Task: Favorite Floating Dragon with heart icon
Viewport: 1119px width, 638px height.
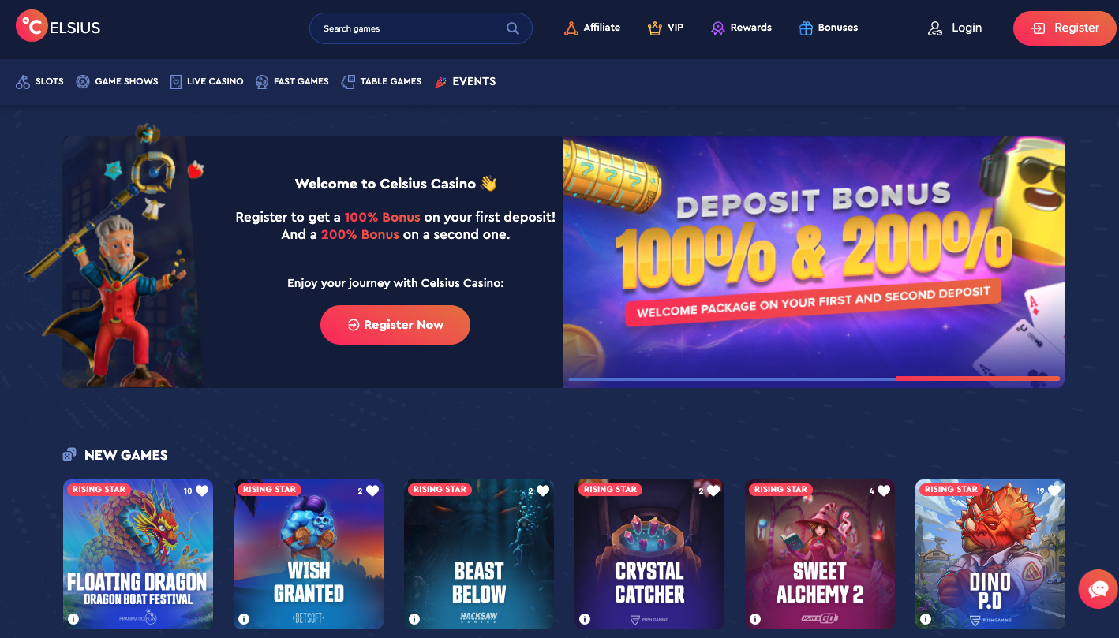Action: click(202, 491)
